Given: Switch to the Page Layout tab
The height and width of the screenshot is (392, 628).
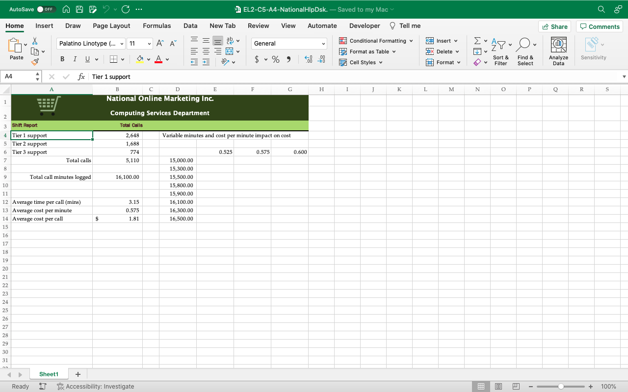Looking at the screenshot, I should [111, 26].
